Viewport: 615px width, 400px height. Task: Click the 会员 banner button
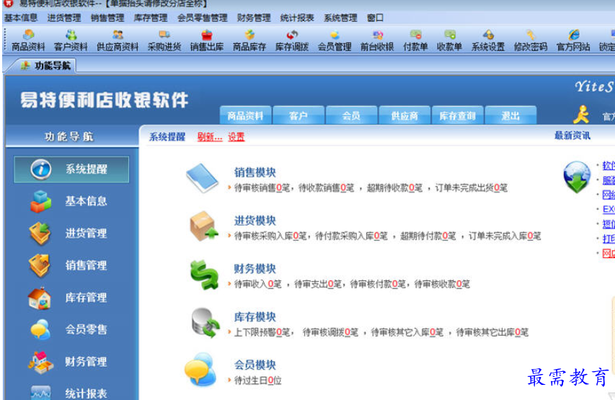[x=351, y=115]
